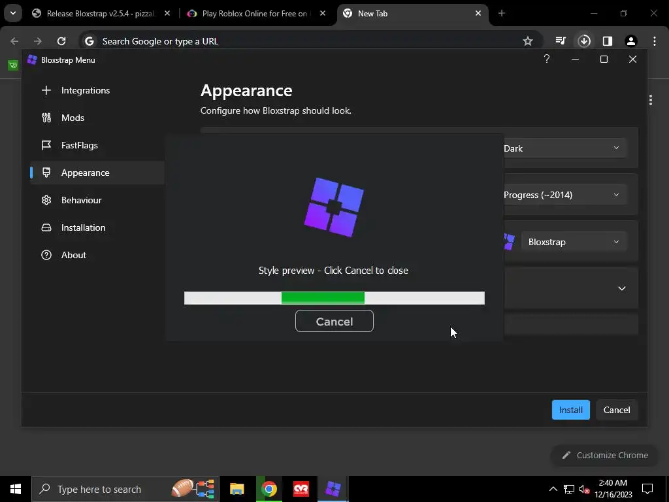Switch to the Installation page
Image resolution: width=669 pixels, height=502 pixels.
click(x=97, y=227)
